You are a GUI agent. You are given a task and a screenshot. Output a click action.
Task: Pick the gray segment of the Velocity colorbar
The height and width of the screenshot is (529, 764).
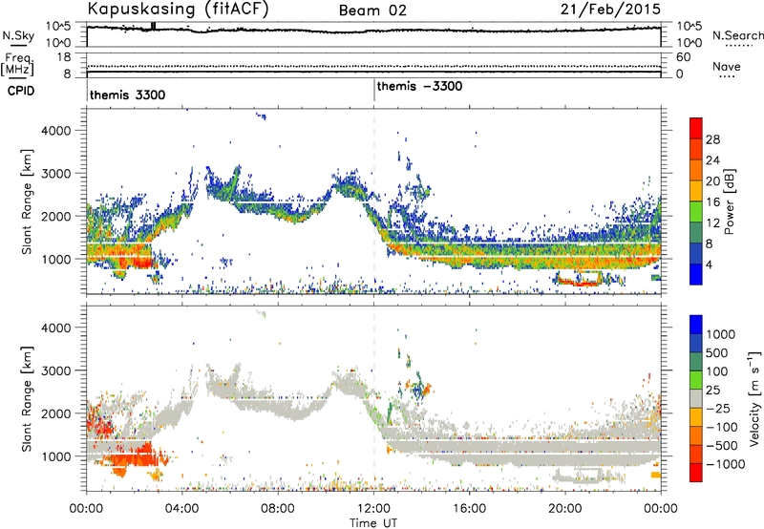pyautogui.click(x=696, y=398)
